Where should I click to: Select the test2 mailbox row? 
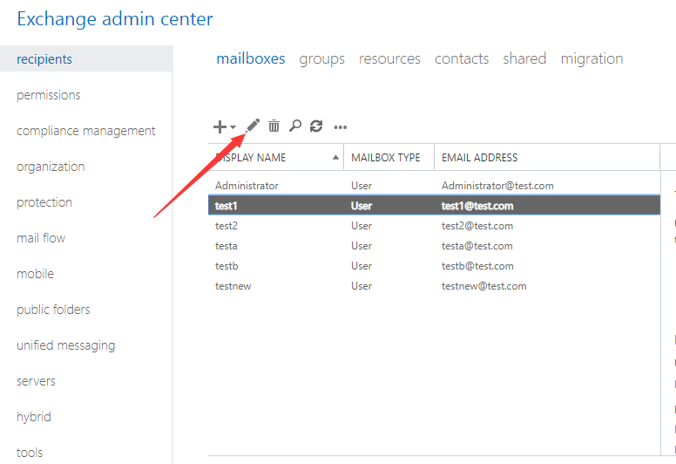pos(434,226)
